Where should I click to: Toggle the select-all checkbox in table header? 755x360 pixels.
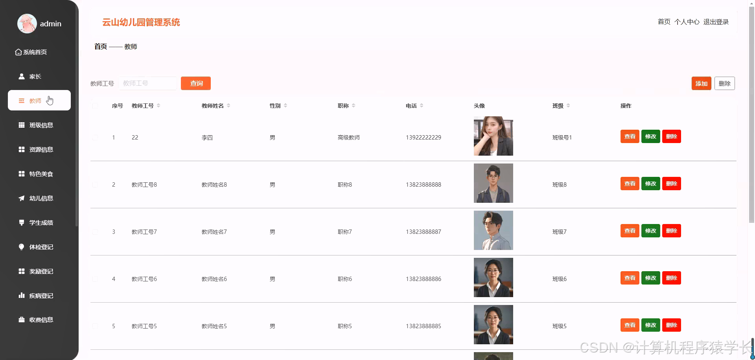(95, 105)
